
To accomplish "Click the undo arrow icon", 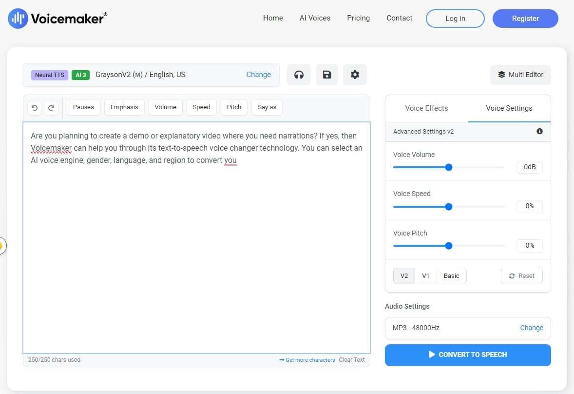I will click(x=35, y=108).
